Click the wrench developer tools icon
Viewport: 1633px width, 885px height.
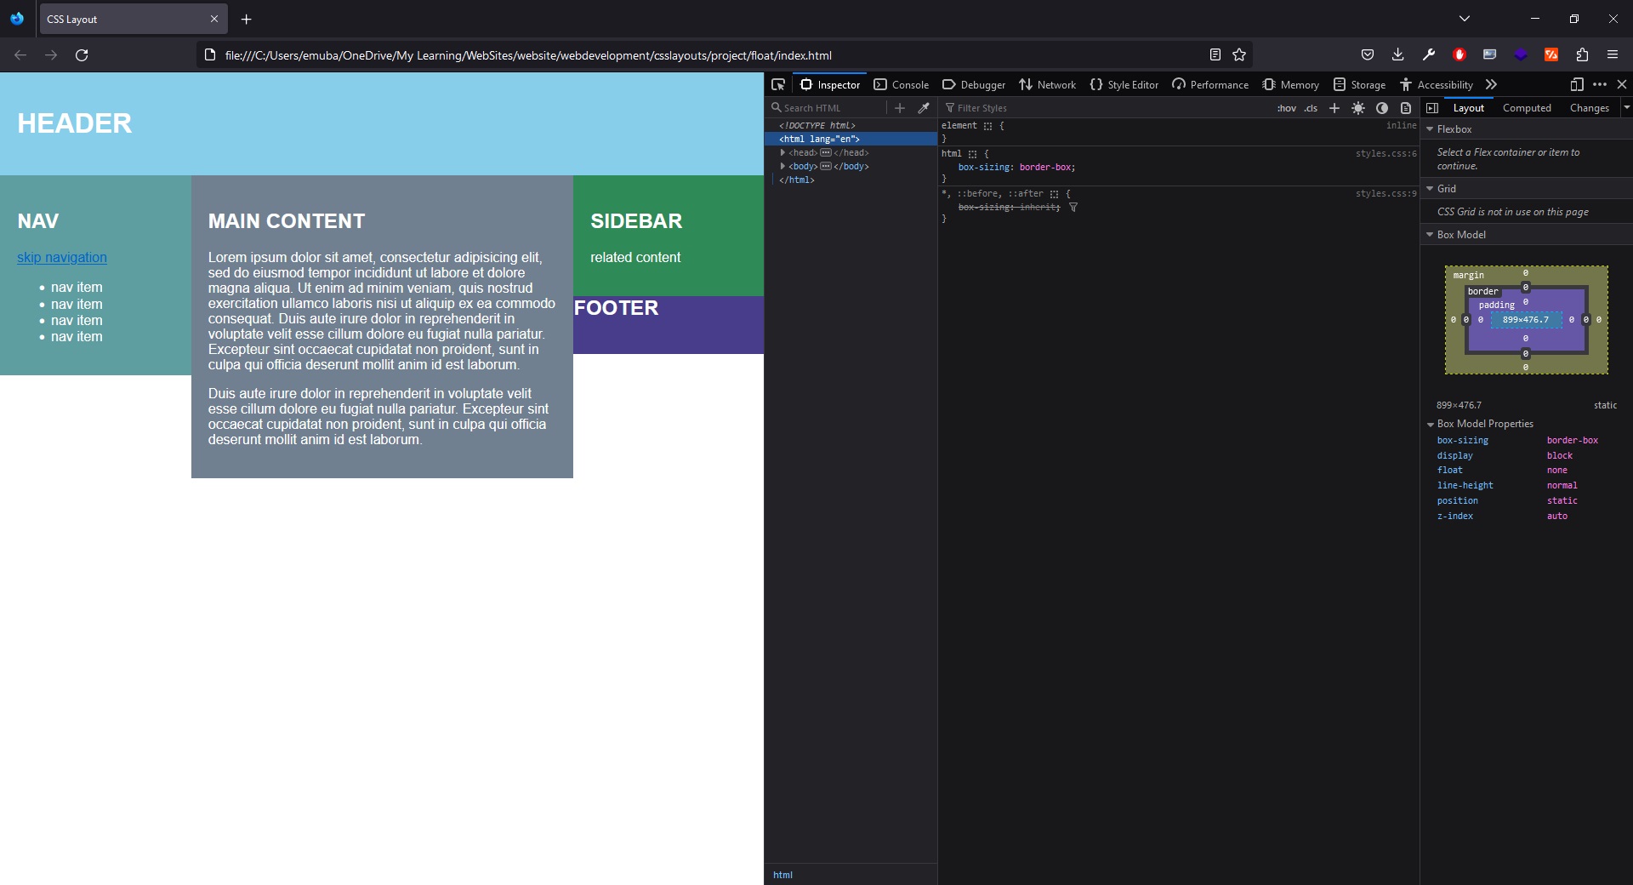coord(1428,54)
